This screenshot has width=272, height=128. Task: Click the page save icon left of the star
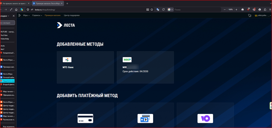(148, 10)
